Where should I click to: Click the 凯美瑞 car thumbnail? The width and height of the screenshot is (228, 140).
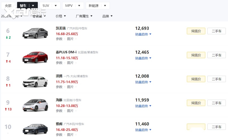click(x=35, y=33)
